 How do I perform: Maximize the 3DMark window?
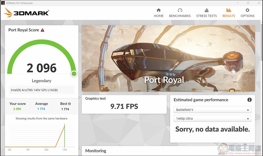pos(248,3)
